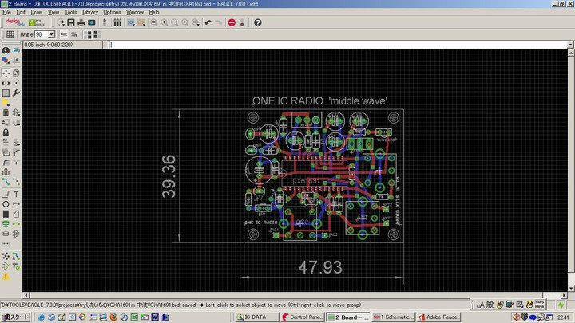
Task: Click in the command line input field
Action: tap(319, 45)
